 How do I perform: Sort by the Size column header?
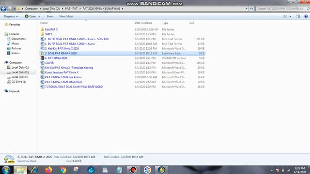tap(192, 23)
